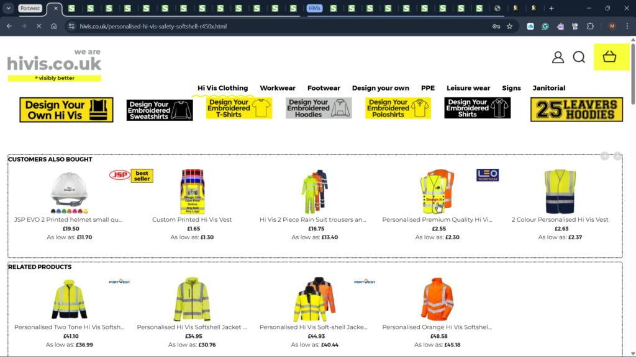This screenshot has height=357, width=636.
Task: Open the purple robot extension icon
Action: pyautogui.click(x=560, y=26)
